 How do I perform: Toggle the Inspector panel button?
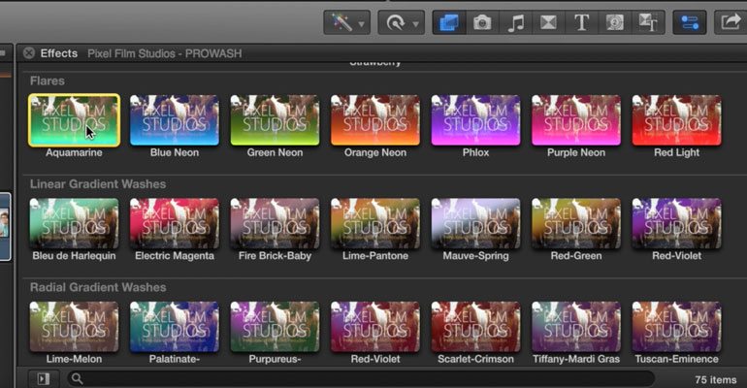click(x=690, y=22)
